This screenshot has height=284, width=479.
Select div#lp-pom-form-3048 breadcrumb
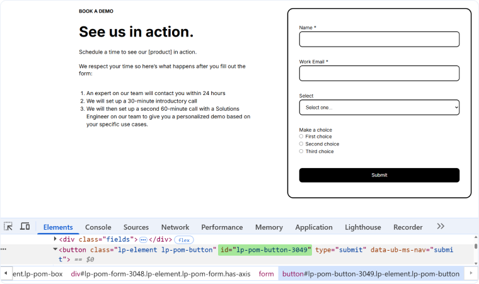pos(160,274)
